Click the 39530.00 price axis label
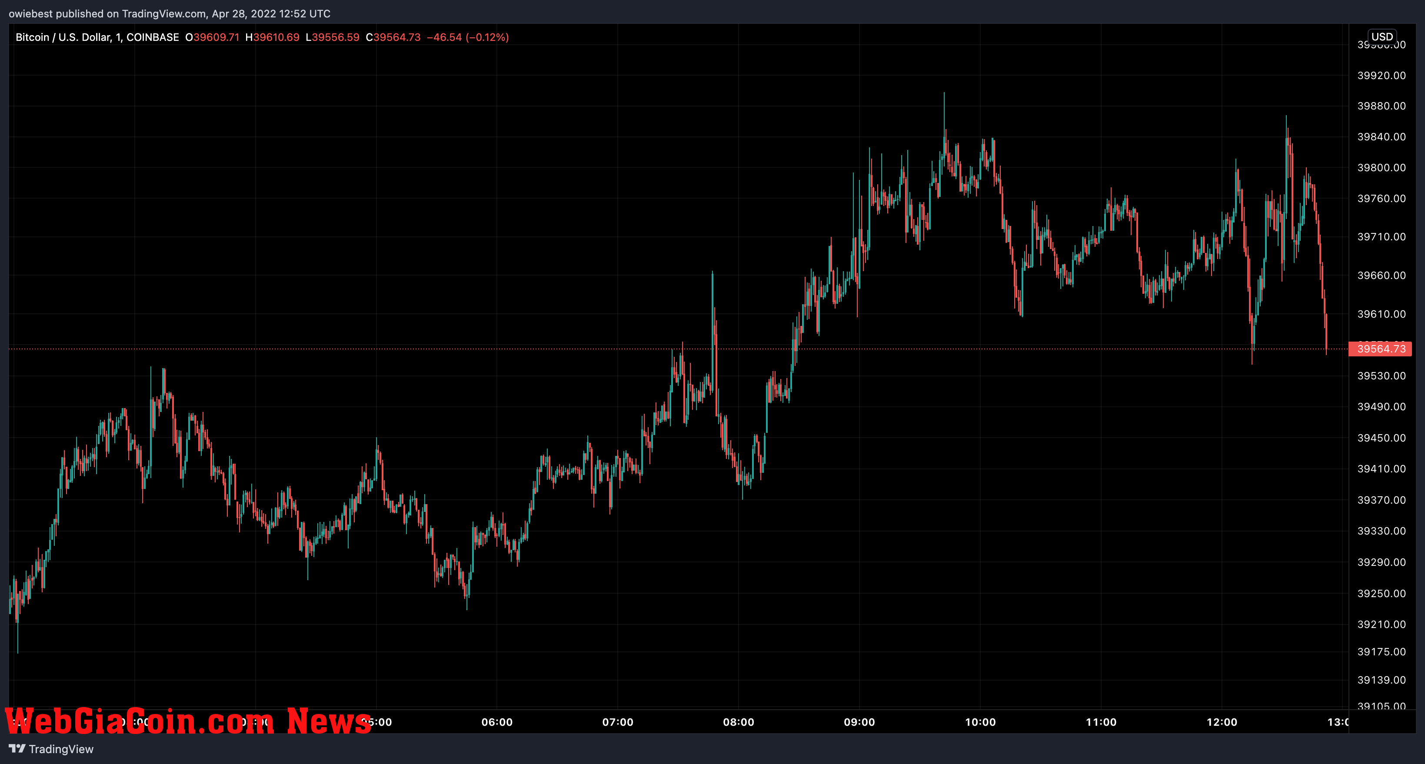This screenshot has height=764, width=1425. [x=1381, y=376]
